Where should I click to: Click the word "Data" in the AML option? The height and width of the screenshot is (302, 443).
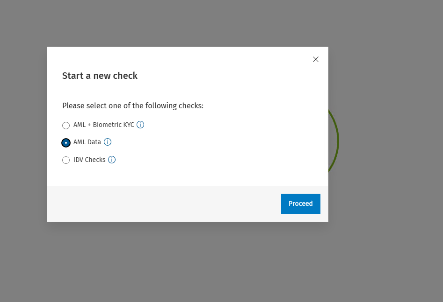tap(94, 142)
